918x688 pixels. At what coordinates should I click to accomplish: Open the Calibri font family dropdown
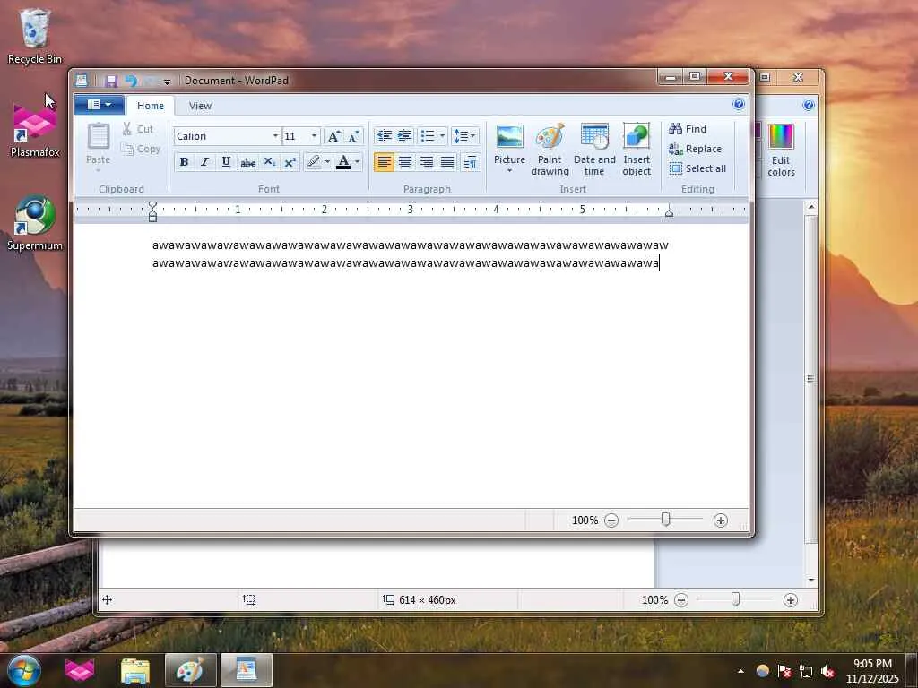(x=275, y=136)
